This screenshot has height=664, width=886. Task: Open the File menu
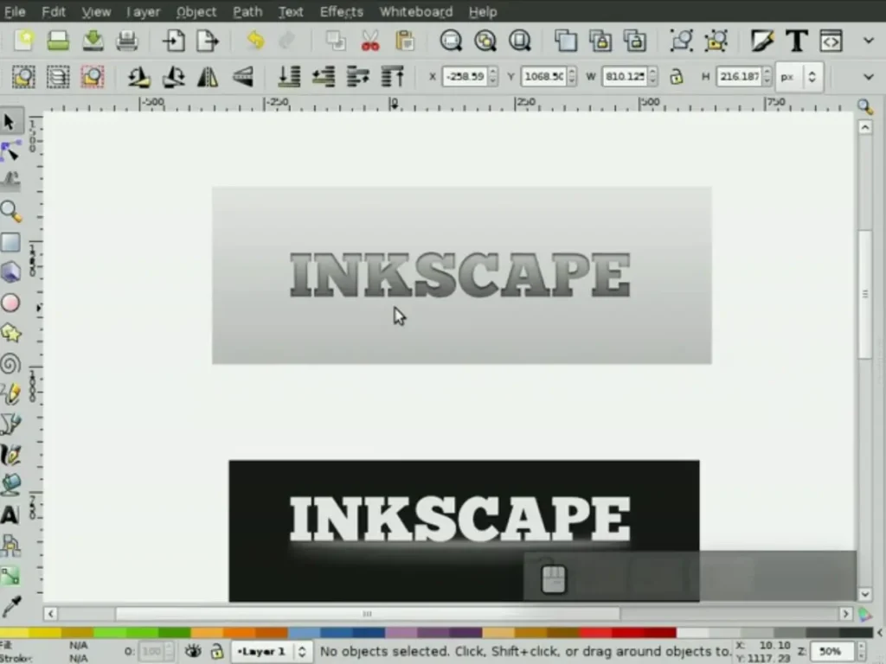[15, 11]
